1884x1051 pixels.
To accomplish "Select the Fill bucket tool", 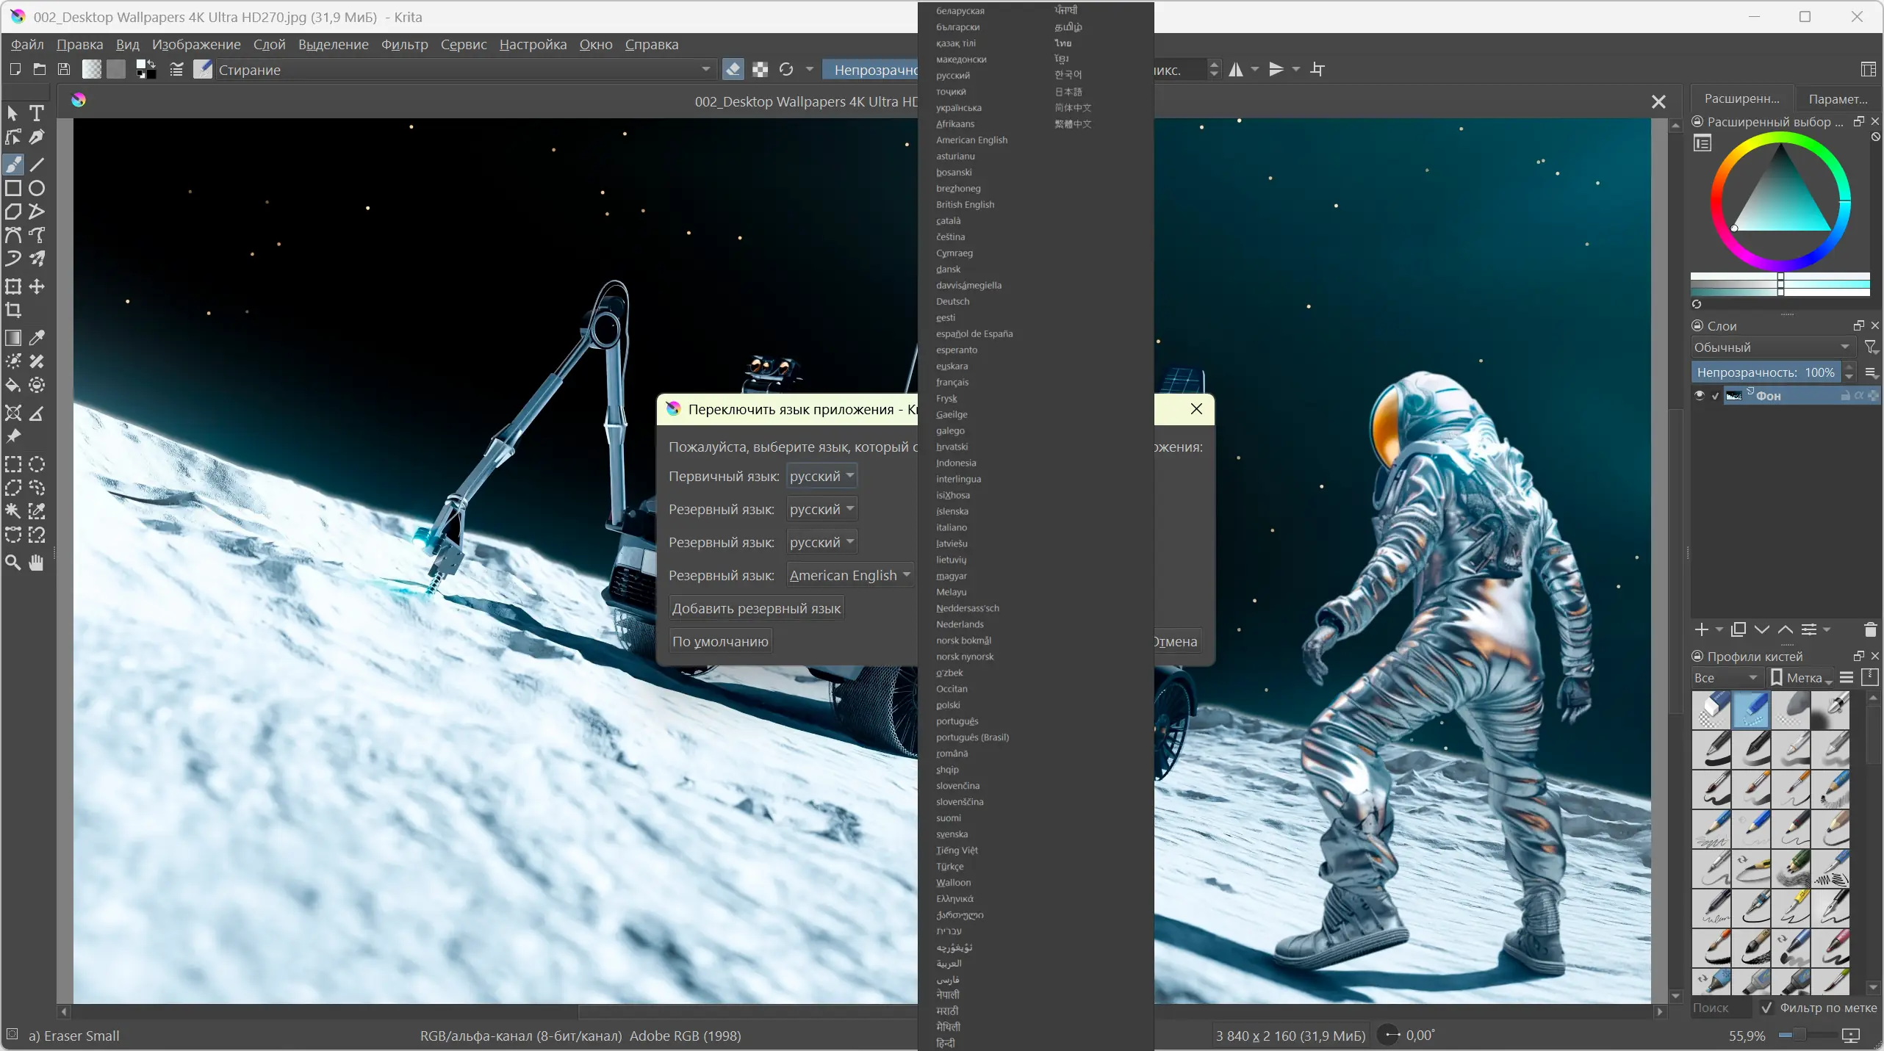I will click(x=13, y=386).
